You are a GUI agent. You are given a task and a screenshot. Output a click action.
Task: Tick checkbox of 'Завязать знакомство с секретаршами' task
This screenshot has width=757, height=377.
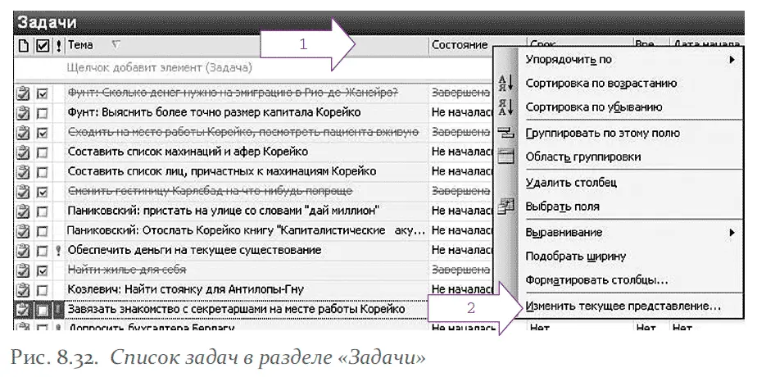tap(43, 310)
